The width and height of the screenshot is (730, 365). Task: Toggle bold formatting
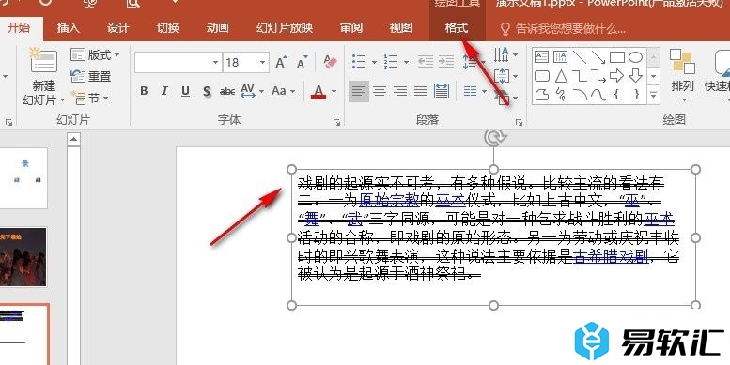point(144,91)
